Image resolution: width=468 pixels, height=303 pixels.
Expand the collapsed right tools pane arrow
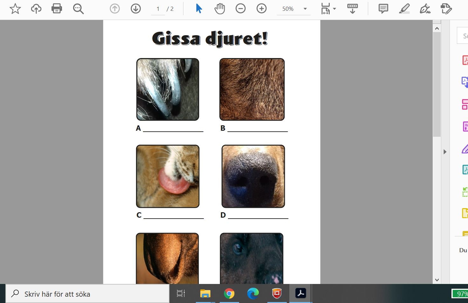[x=444, y=152]
